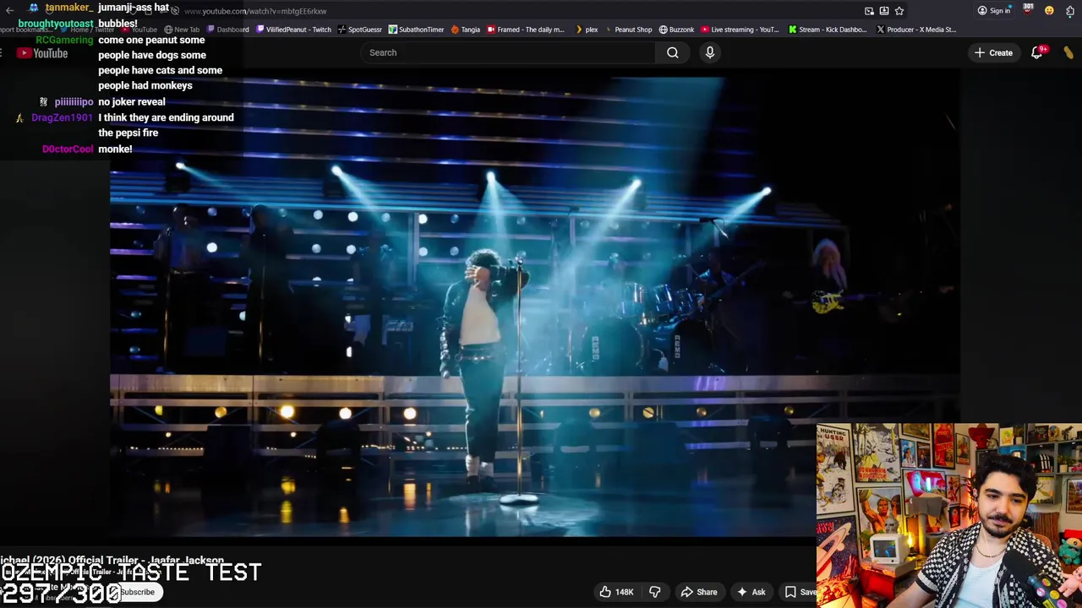Click the Create button
1082x608 pixels.
coord(993,52)
